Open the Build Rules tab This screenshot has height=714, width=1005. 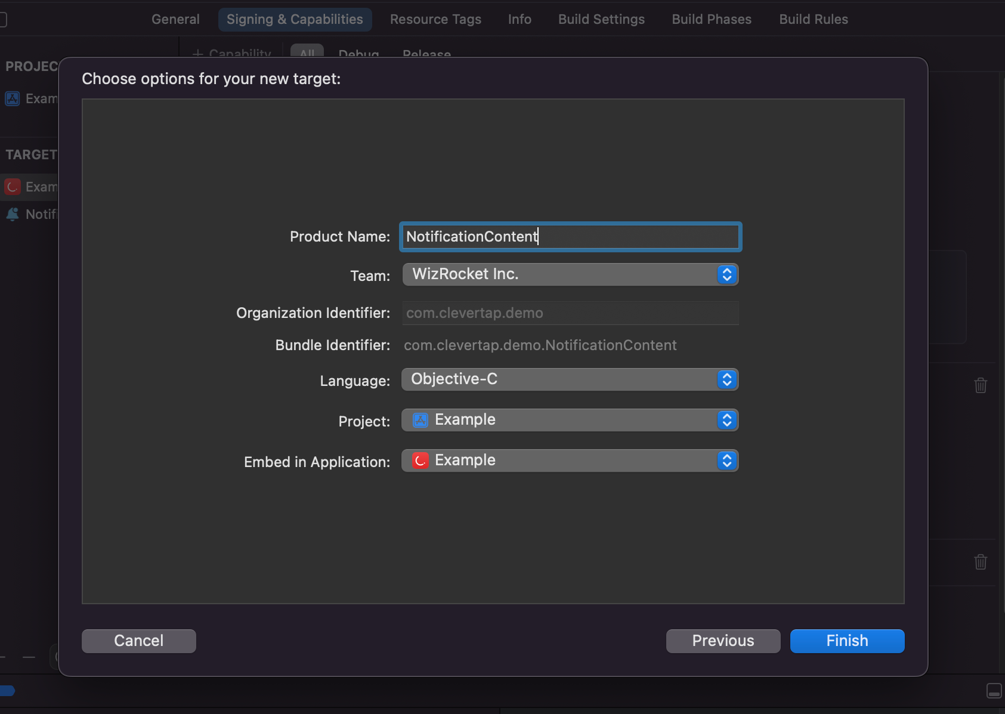click(x=814, y=19)
